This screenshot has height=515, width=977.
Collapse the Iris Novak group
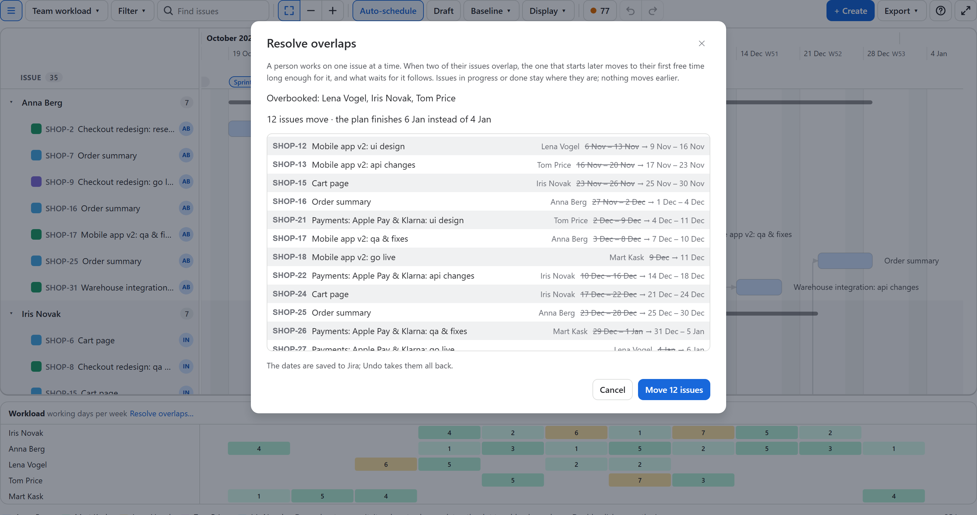pyautogui.click(x=11, y=314)
